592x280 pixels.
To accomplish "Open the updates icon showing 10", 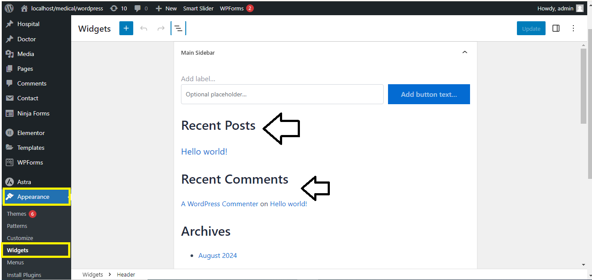I will (118, 8).
